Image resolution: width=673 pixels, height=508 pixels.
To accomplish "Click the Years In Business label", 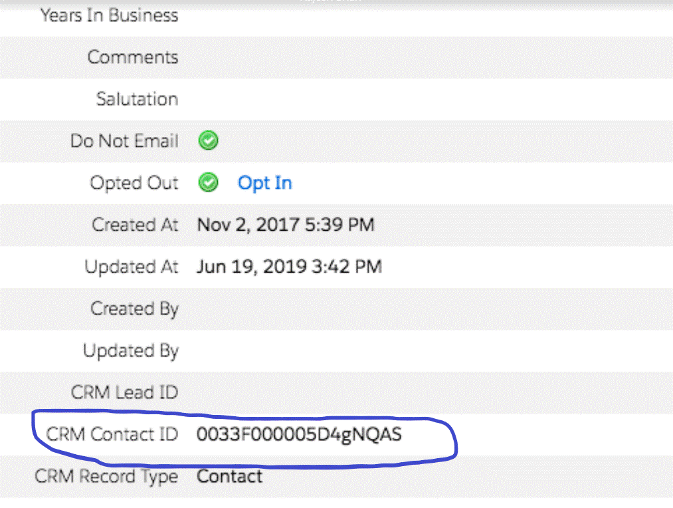I will click(109, 15).
